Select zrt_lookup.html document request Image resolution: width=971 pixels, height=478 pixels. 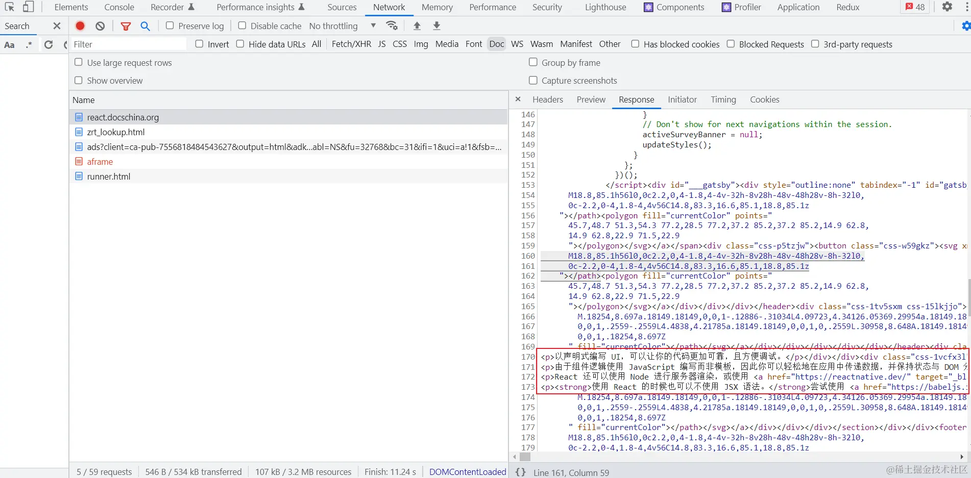point(288,132)
